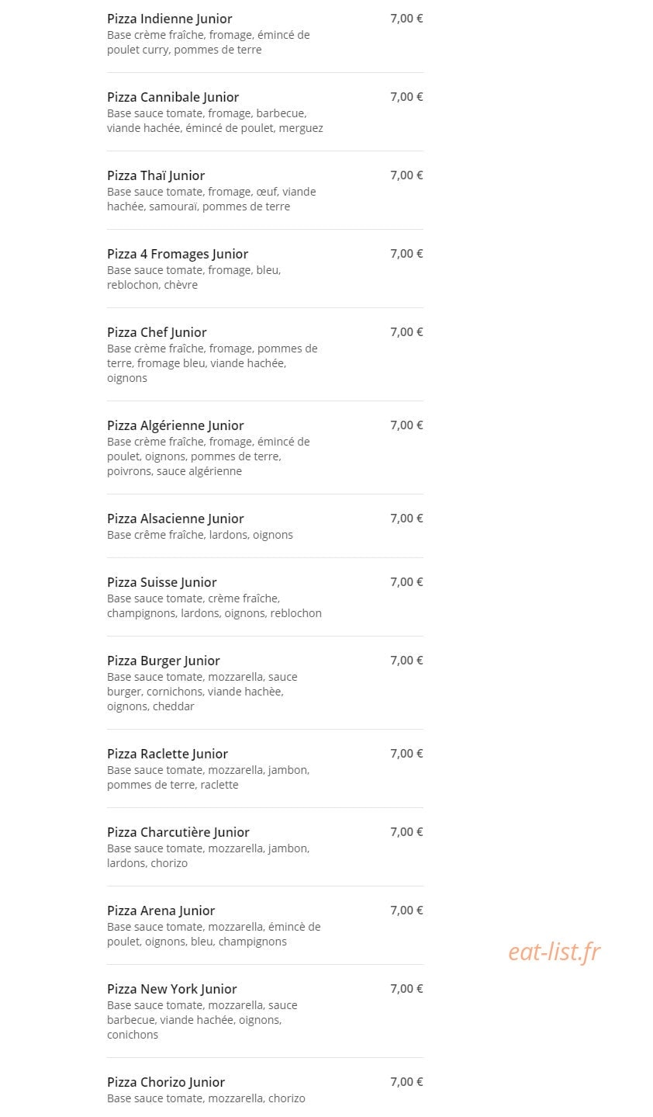653x1117 pixels.
Task: Click Pizza Alsacienne lardons oignons description
Action: coord(200,535)
